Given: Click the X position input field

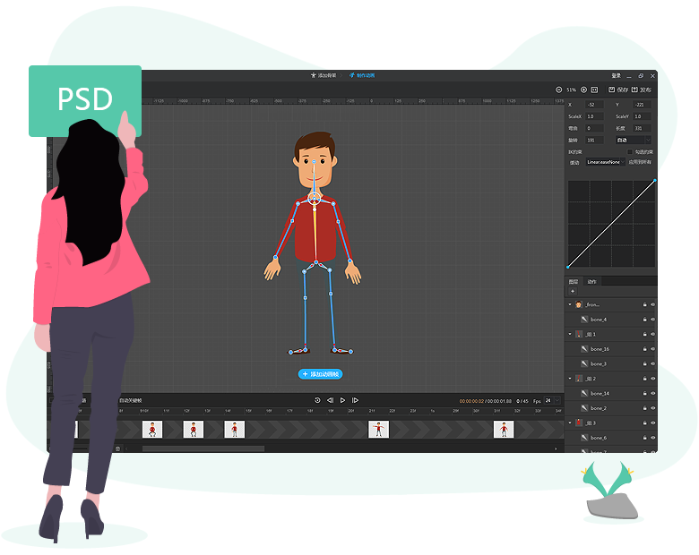Looking at the screenshot, I should pyautogui.click(x=595, y=105).
